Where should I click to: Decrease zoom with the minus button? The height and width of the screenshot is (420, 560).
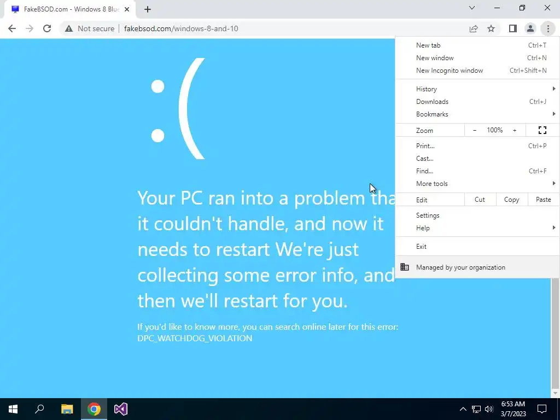(x=475, y=130)
